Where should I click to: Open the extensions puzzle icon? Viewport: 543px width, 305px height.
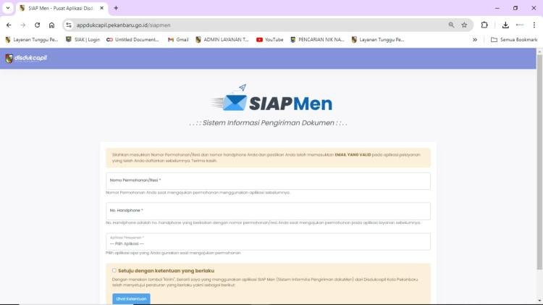coord(484,25)
